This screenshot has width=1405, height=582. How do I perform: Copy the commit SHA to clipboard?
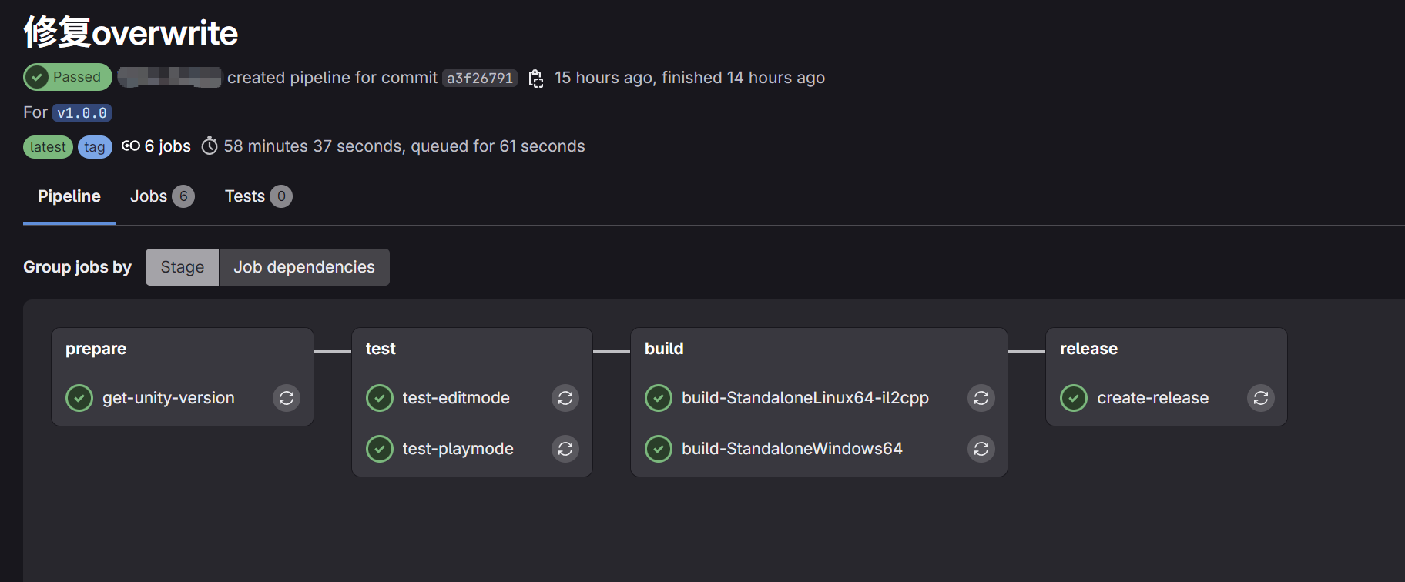pyautogui.click(x=536, y=79)
